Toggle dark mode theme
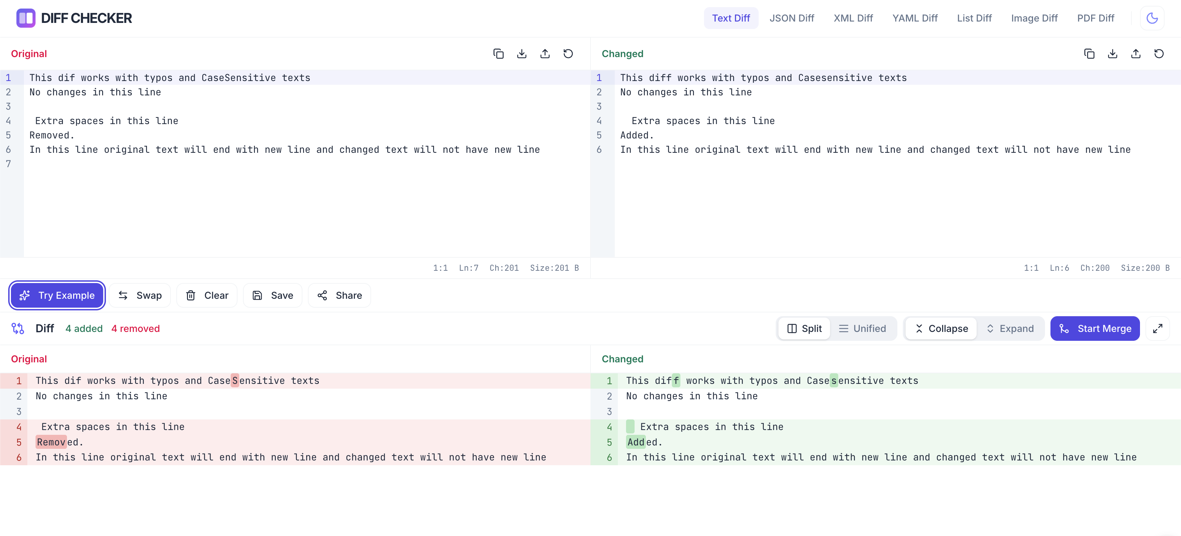The image size is (1181, 536). [1152, 18]
